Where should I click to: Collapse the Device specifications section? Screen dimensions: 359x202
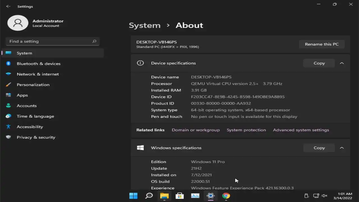[342, 63]
